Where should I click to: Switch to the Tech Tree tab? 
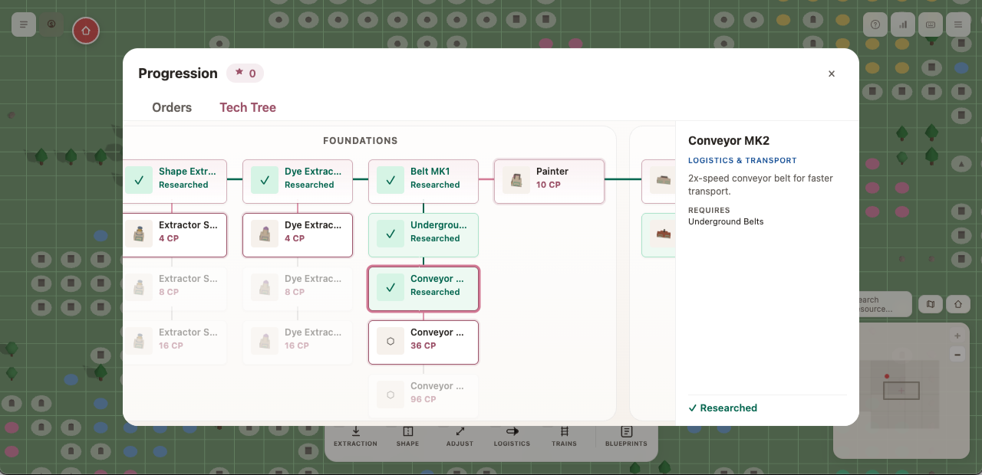tap(248, 107)
